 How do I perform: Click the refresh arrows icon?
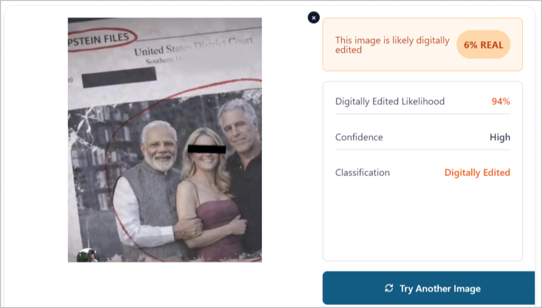coord(389,288)
